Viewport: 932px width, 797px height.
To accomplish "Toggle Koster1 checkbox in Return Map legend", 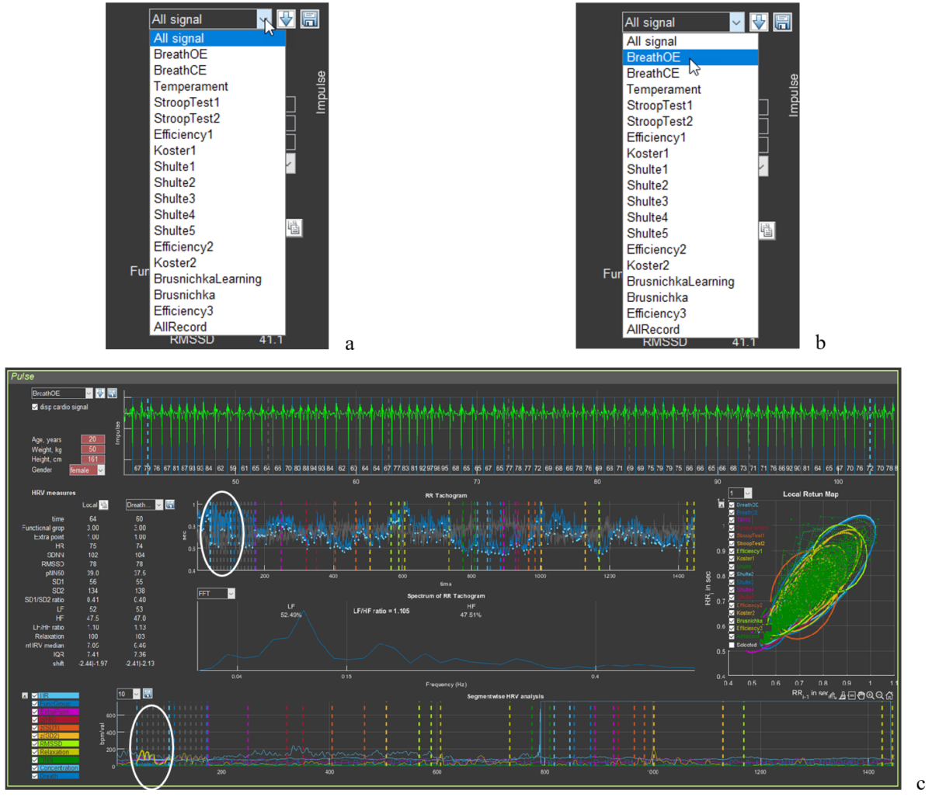I will click(x=732, y=559).
